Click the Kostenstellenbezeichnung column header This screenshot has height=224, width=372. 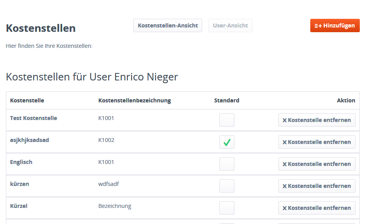point(134,100)
